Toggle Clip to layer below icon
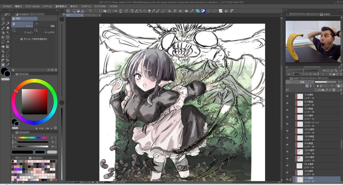343x185 pixels. click(x=307, y=86)
